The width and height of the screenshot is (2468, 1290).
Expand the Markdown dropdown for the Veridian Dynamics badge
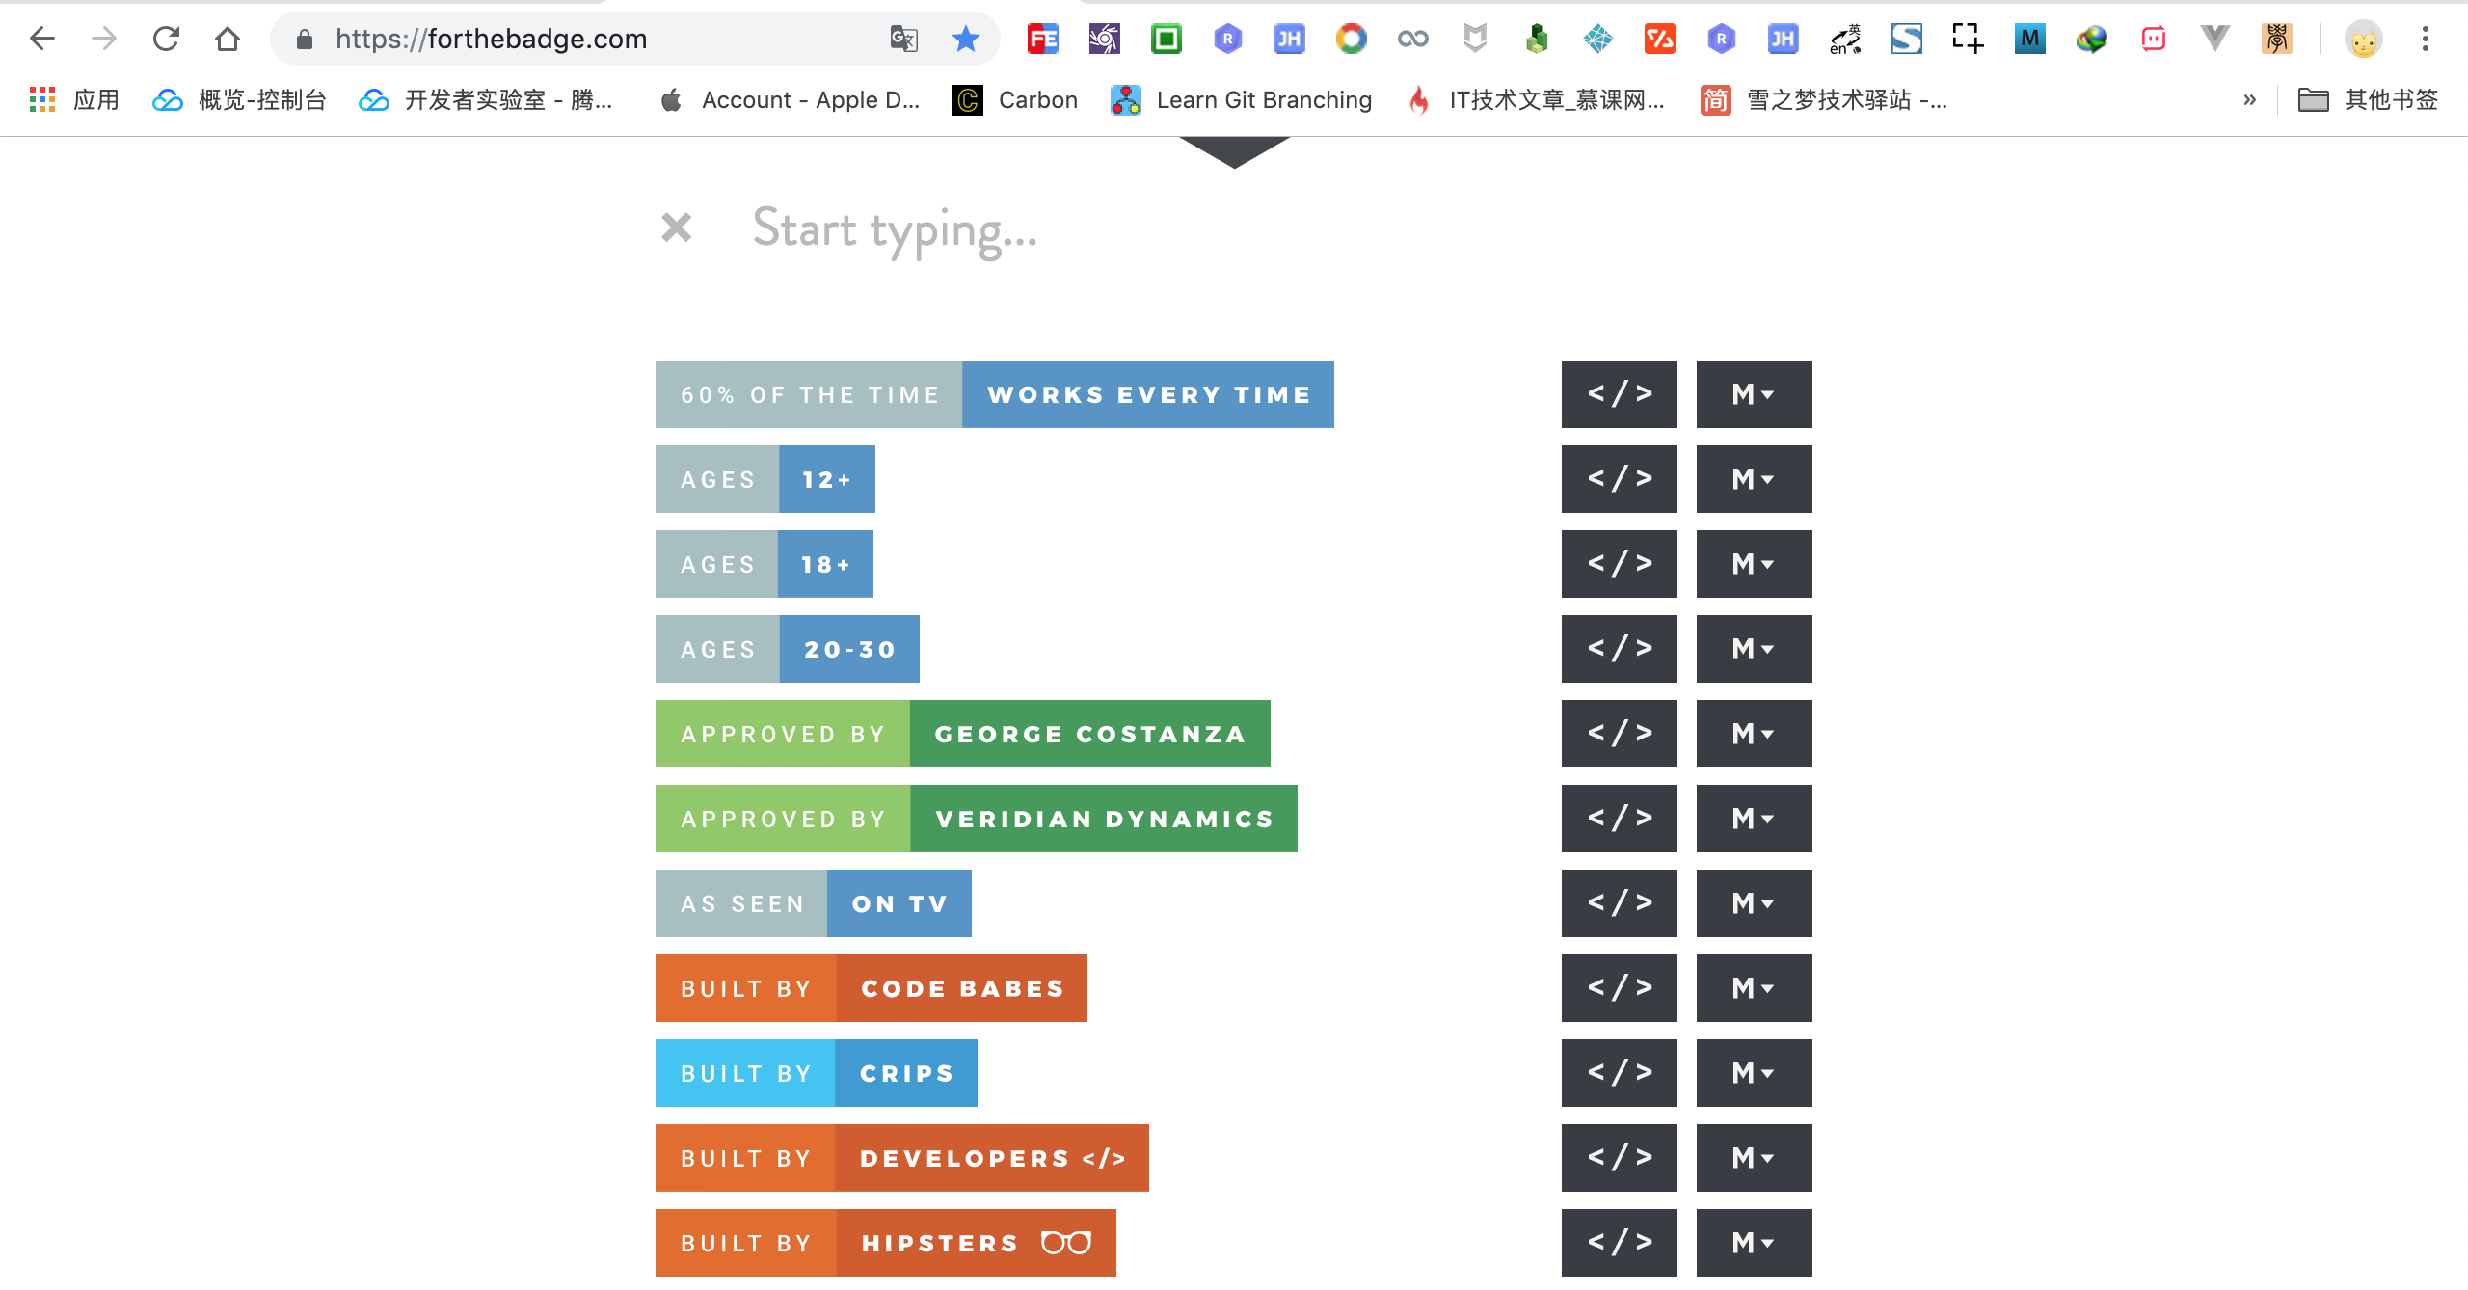(1754, 819)
